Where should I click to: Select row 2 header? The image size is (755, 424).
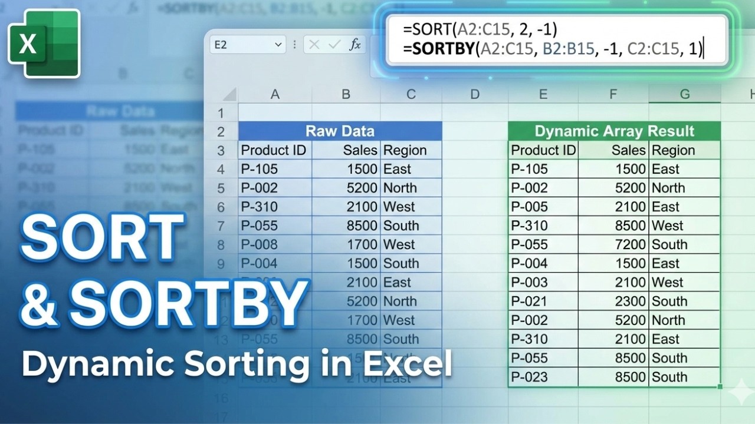point(221,131)
